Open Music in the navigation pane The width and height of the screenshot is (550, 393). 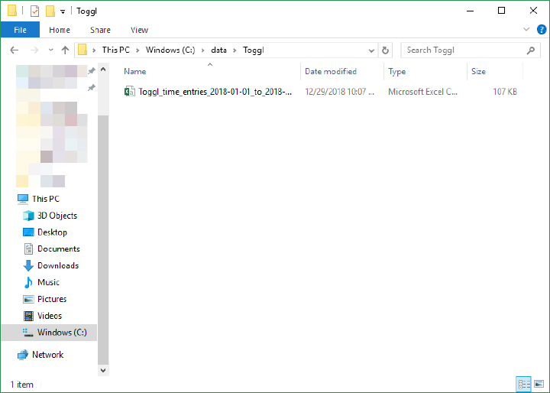(48, 282)
